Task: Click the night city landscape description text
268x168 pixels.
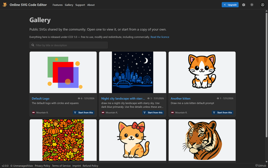Action: click(x=132, y=105)
